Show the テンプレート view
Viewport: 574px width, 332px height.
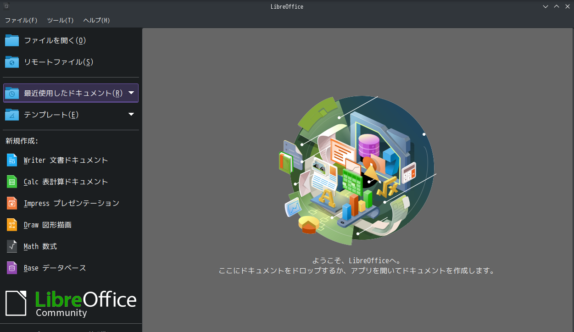64,115
